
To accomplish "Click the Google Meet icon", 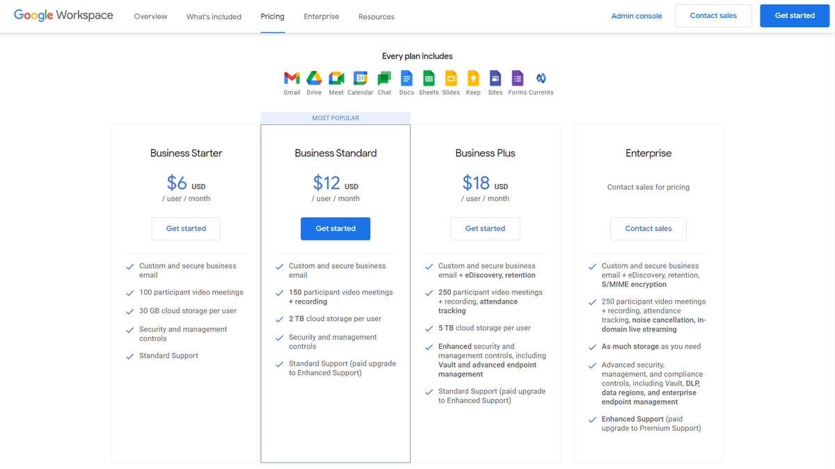I will pos(336,79).
